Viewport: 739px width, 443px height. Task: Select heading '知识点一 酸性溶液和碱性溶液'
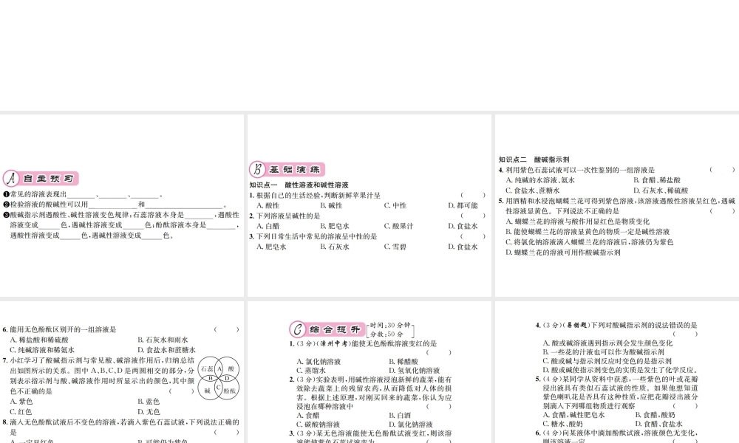coord(299,185)
